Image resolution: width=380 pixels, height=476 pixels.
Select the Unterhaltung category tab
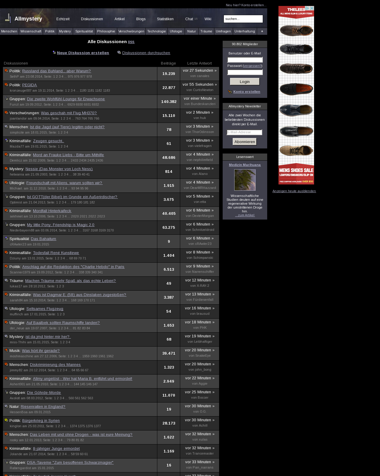click(245, 31)
